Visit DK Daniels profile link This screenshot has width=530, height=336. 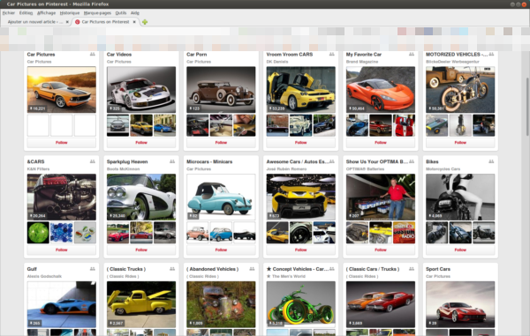[x=277, y=62]
